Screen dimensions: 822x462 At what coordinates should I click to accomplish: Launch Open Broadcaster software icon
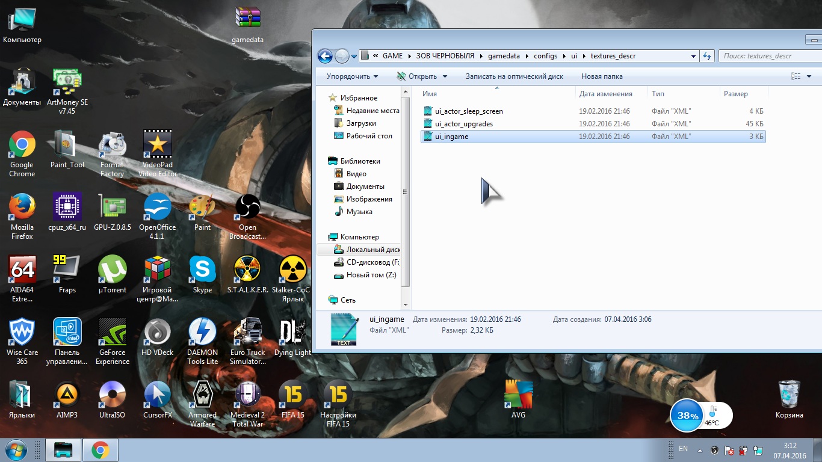[x=247, y=216]
